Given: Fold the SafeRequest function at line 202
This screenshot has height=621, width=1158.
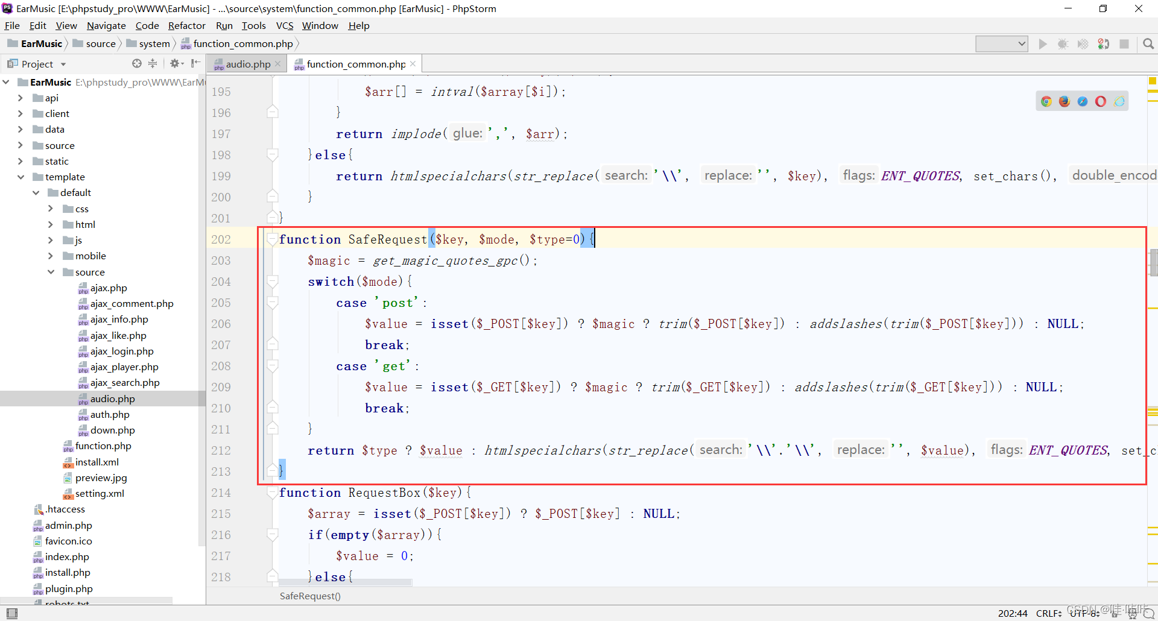Looking at the screenshot, I should [x=273, y=239].
